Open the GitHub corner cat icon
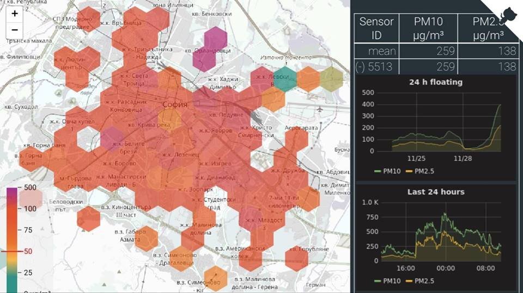 pyautogui.click(x=508, y=15)
